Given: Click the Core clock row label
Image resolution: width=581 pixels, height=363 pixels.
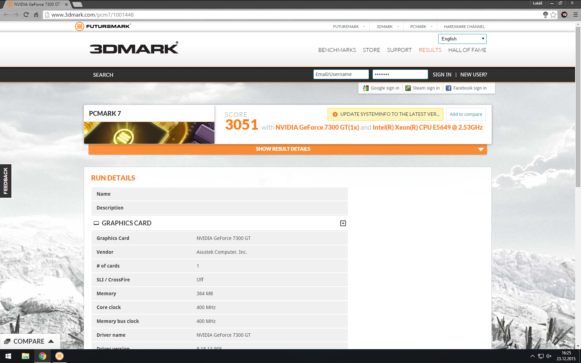Looking at the screenshot, I should click(109, 307).
